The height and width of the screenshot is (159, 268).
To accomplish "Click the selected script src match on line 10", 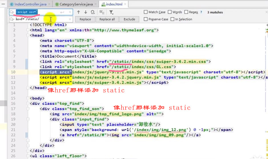I will (56, 72).
